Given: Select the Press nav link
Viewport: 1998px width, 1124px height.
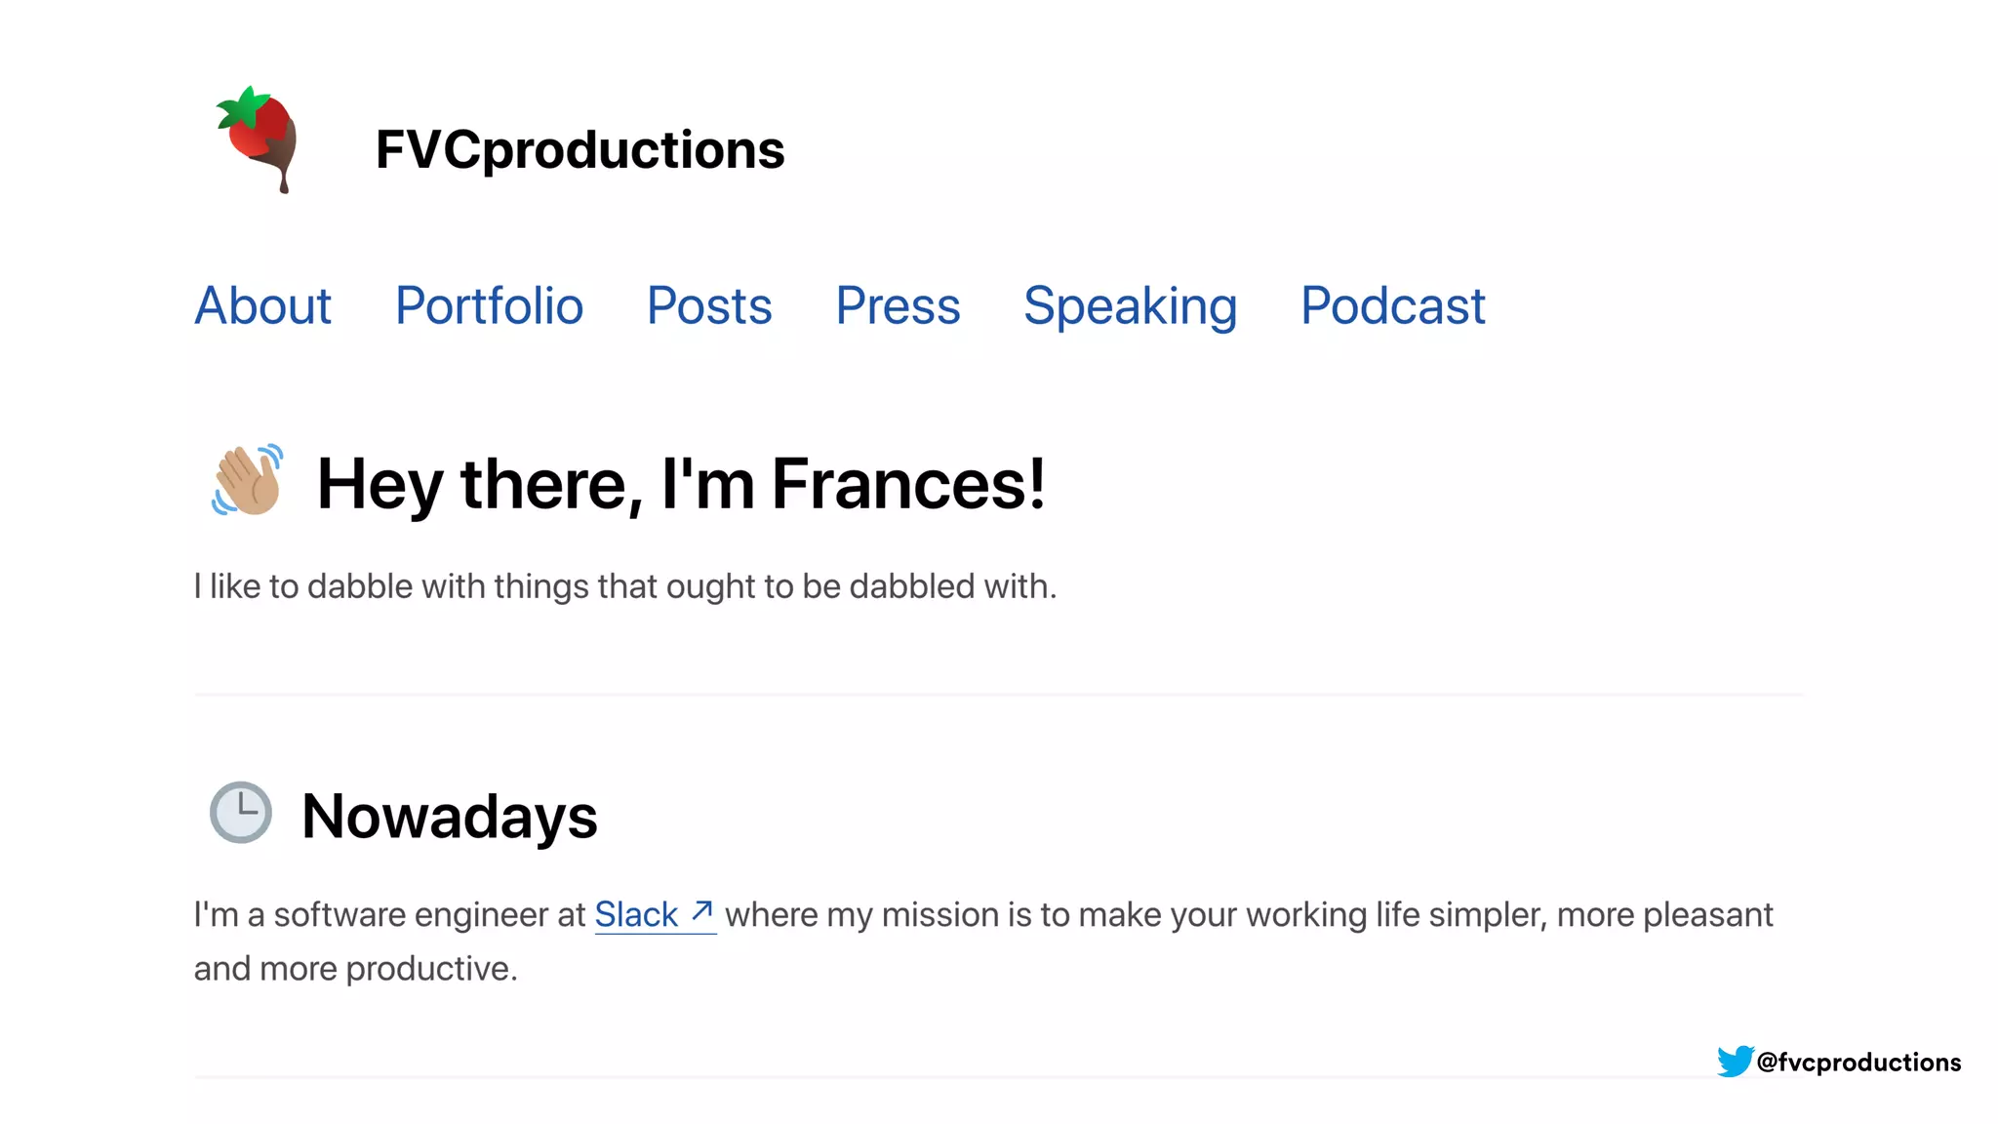Looking at the screenshot, I should point(898,306).
